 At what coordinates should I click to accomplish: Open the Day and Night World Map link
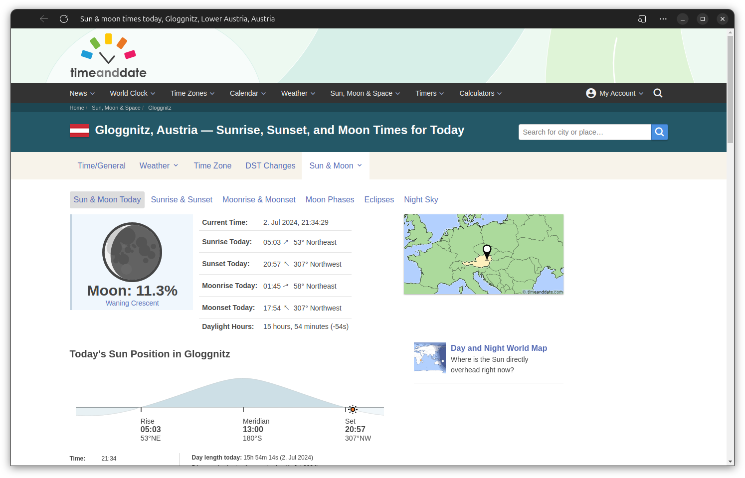click(x=499, y=348)
